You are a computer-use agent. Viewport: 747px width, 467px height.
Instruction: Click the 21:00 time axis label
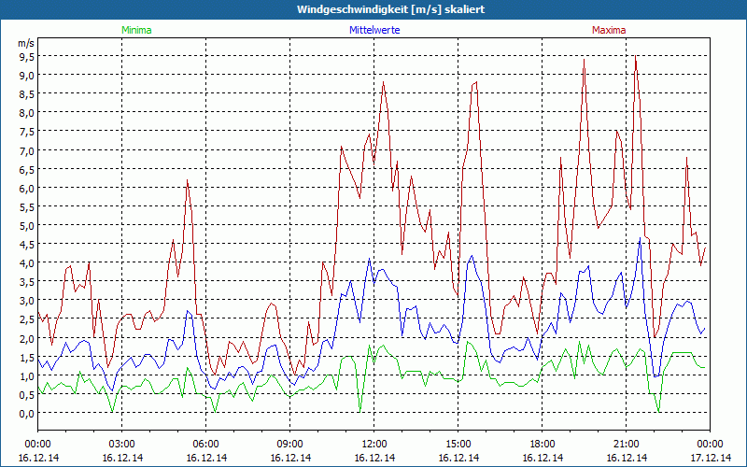626,445
